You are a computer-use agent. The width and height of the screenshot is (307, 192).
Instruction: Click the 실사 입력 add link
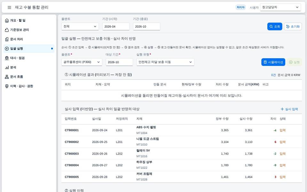click(289, 109)
